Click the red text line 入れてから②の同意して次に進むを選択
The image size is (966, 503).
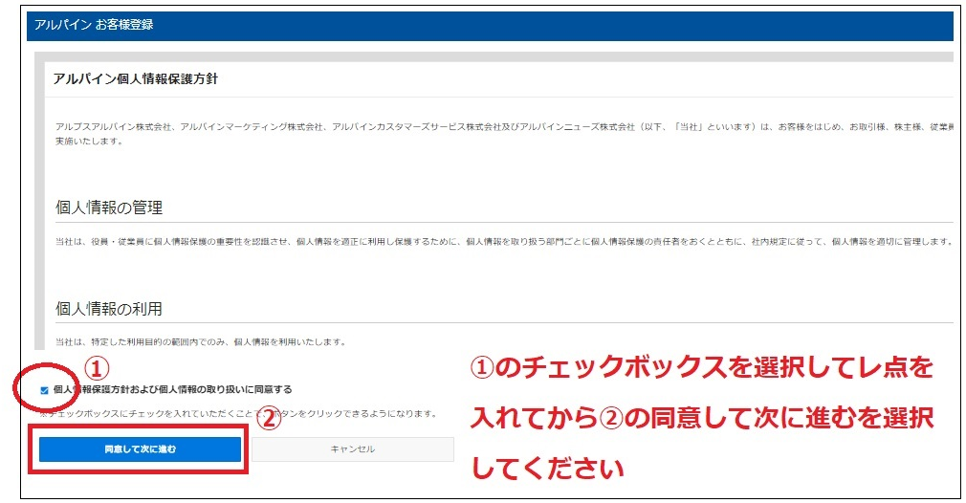point(700,418)
